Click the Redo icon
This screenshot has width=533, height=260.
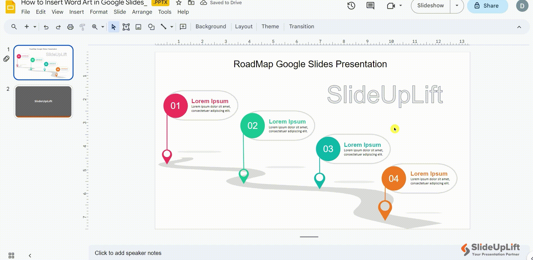coord(58,27)
